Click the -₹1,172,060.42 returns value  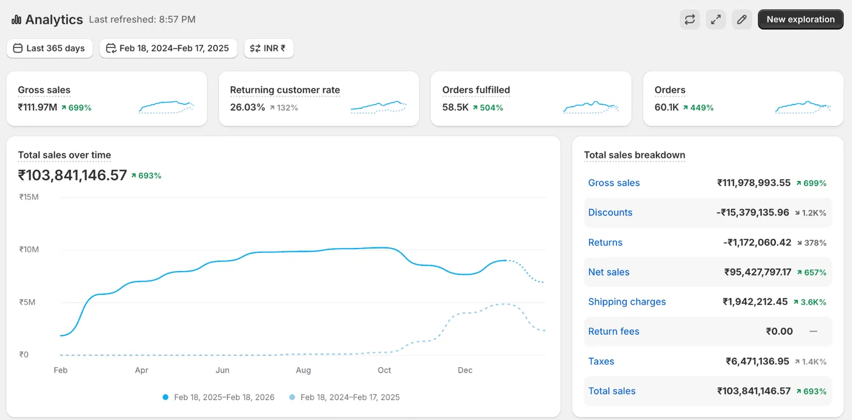(758, 243)
